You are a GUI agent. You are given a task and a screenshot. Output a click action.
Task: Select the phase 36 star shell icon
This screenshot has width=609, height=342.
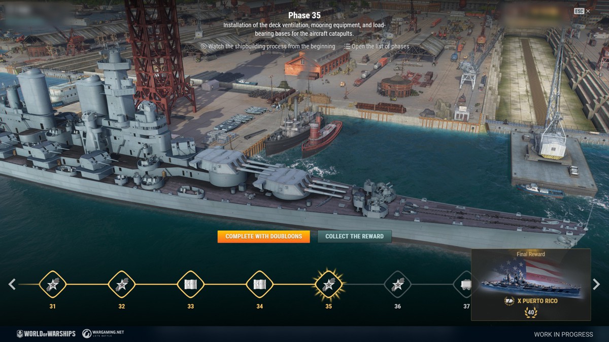(397, 284)
